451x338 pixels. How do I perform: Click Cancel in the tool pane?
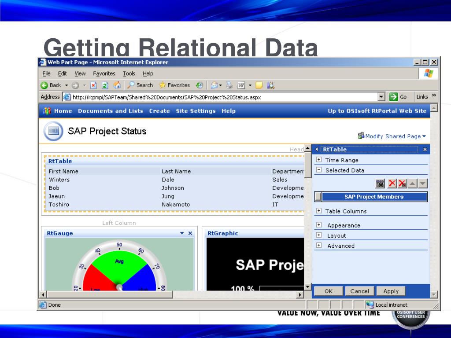click(359, 291)
